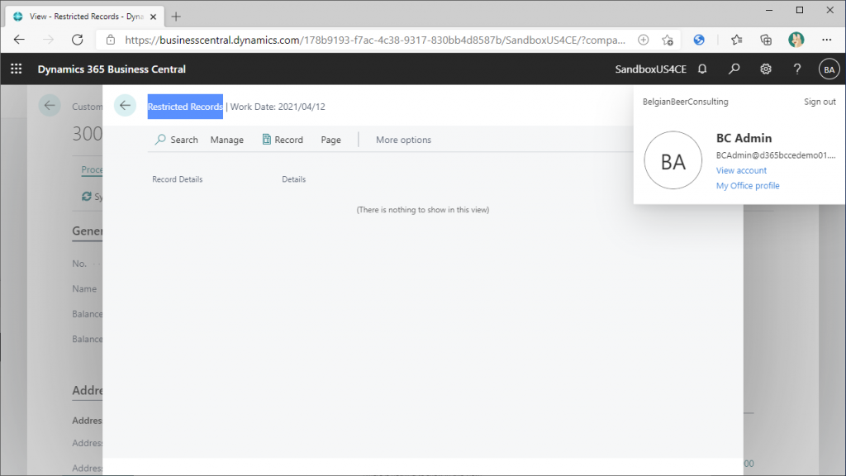
Task: Click the Dynamics 365 Business Central title
Action: click(112, 69)
